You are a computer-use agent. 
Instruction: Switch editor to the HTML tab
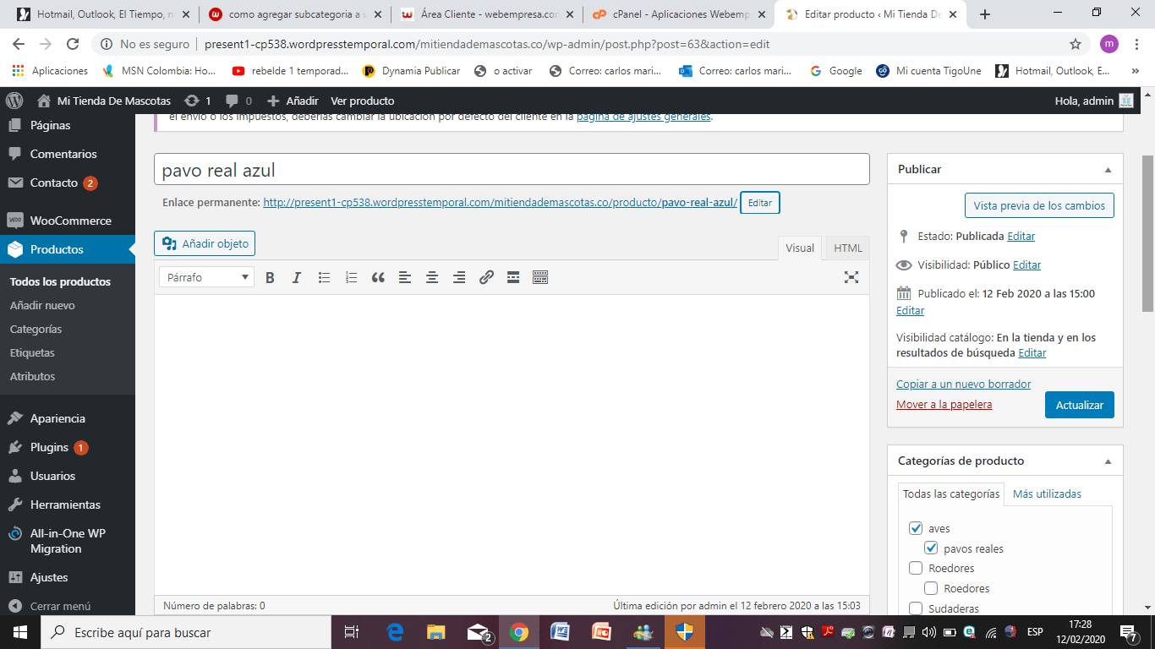tap(848, 248)
